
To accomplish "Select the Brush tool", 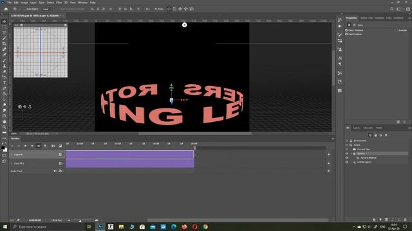I will click(5, 60).
